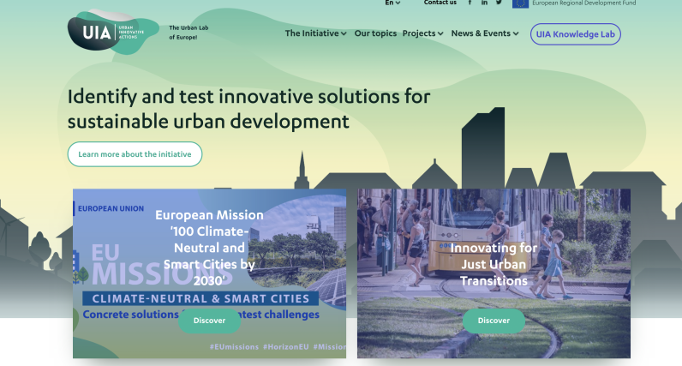Click the Identify and test innovative solutions headline
This screenshot has height=366, width=682.
tap(248, 109)
